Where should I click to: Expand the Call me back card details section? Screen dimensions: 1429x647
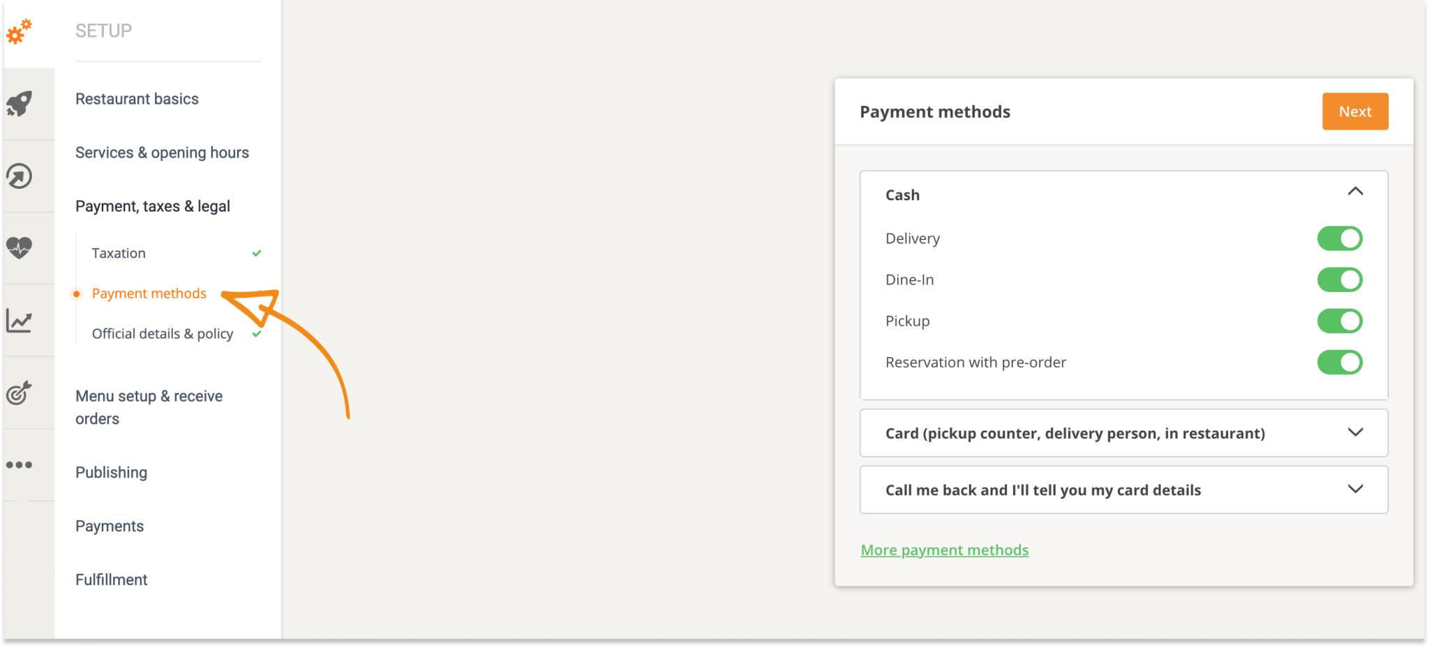click(1356, 489)
